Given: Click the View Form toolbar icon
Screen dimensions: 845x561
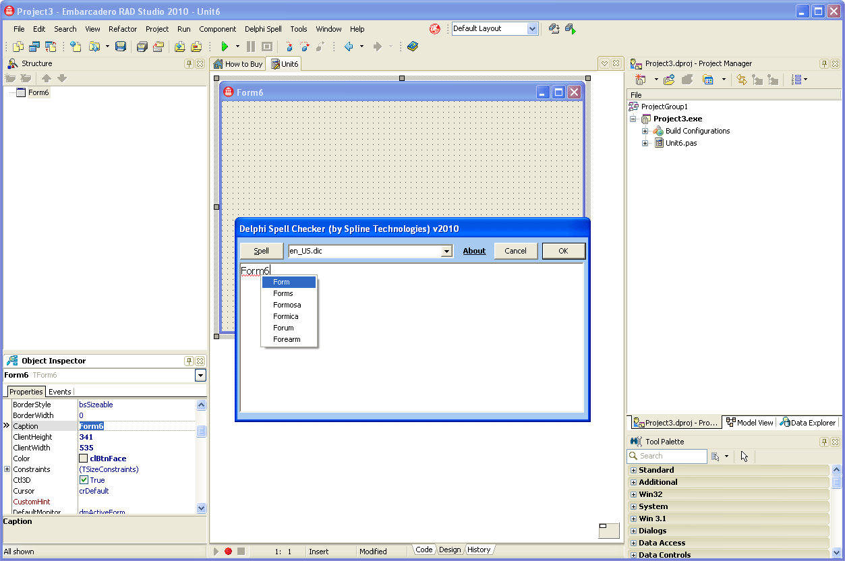Looking at the screenshot, I should click(x=34, y=47).
